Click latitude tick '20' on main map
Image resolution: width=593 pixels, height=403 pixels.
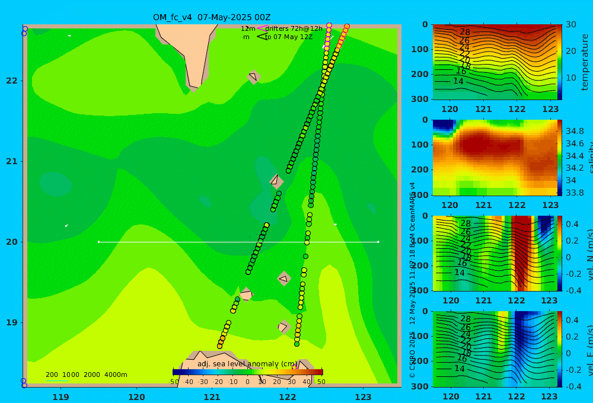(12, 242)
